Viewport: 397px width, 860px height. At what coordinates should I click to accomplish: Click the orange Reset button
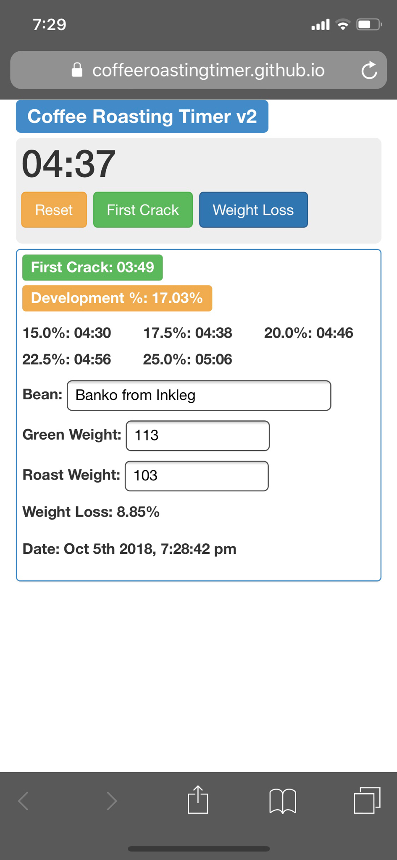click(54, 210)
